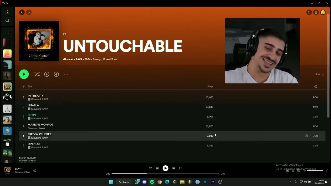Add the EP to Your Library plus icon

pos(47,74)
